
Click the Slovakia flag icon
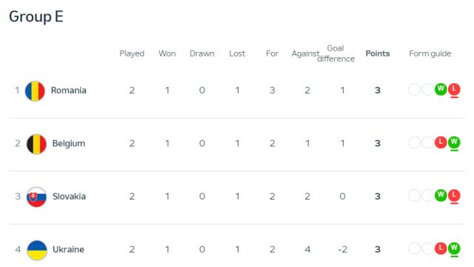tap(36, 197)
